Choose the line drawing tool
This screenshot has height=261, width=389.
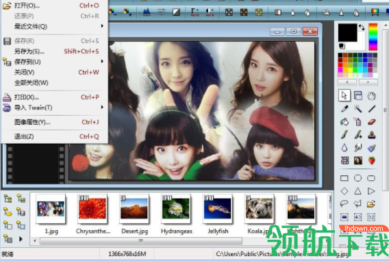point(371,109)
